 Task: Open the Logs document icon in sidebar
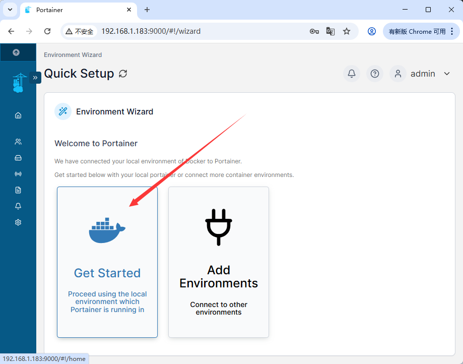[x=18, y=190]
